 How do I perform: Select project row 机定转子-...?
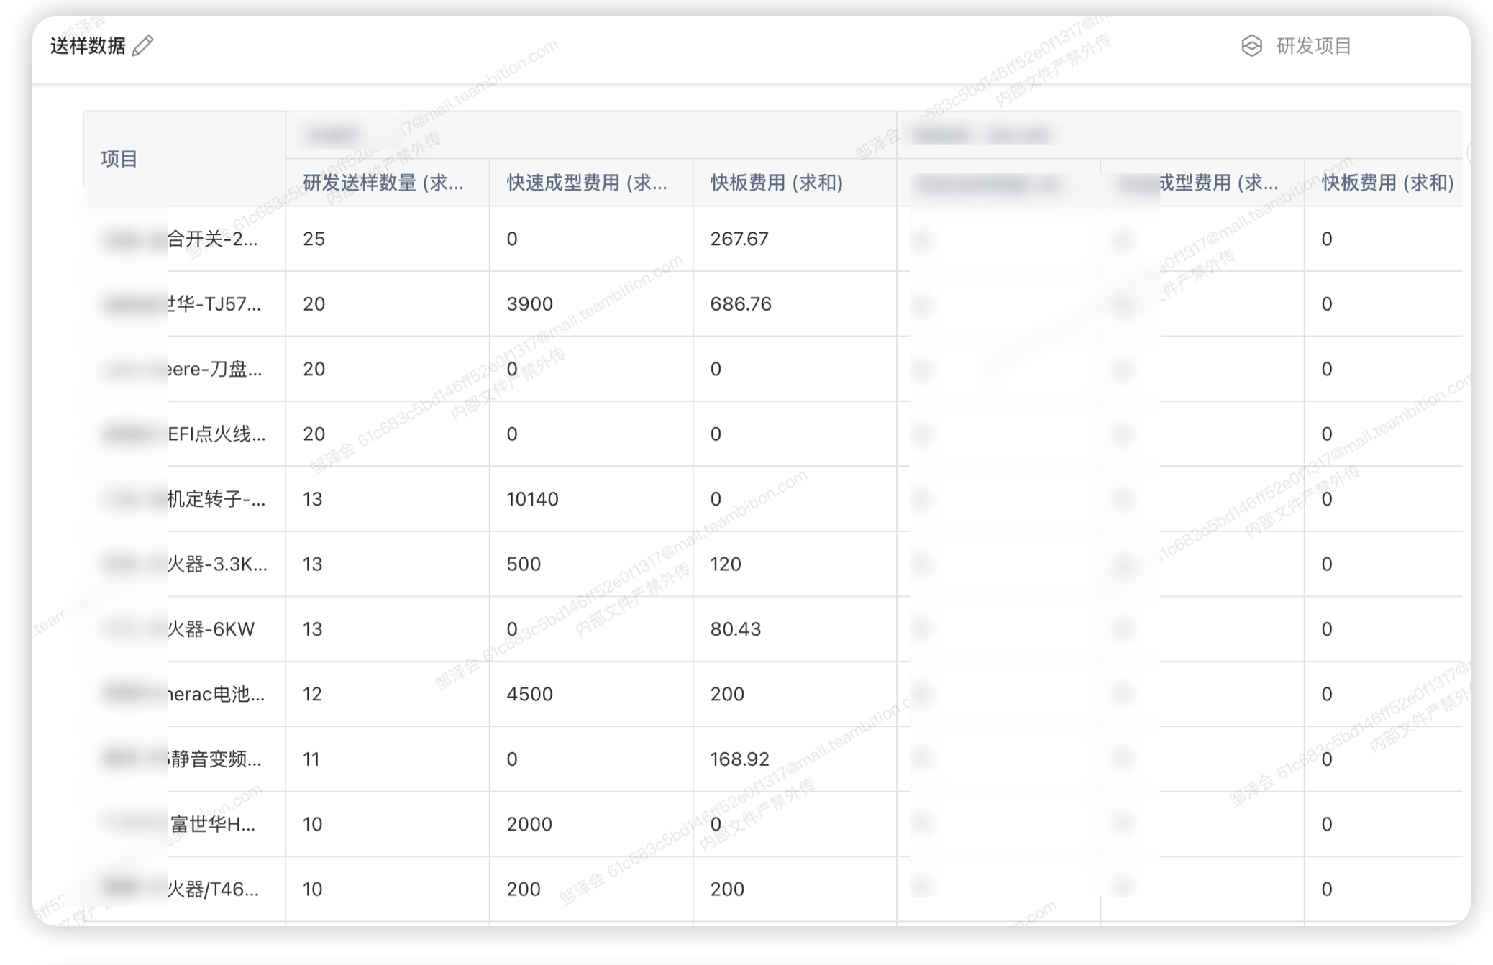pyautogui.click(x=216, y=498)
